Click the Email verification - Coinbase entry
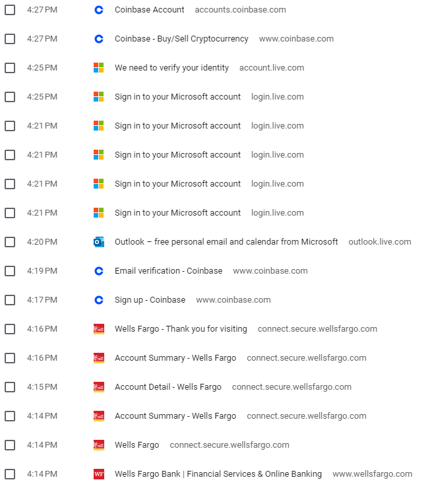Image resolution: width=432 pixels, height=486 pixels. point(169,271)
